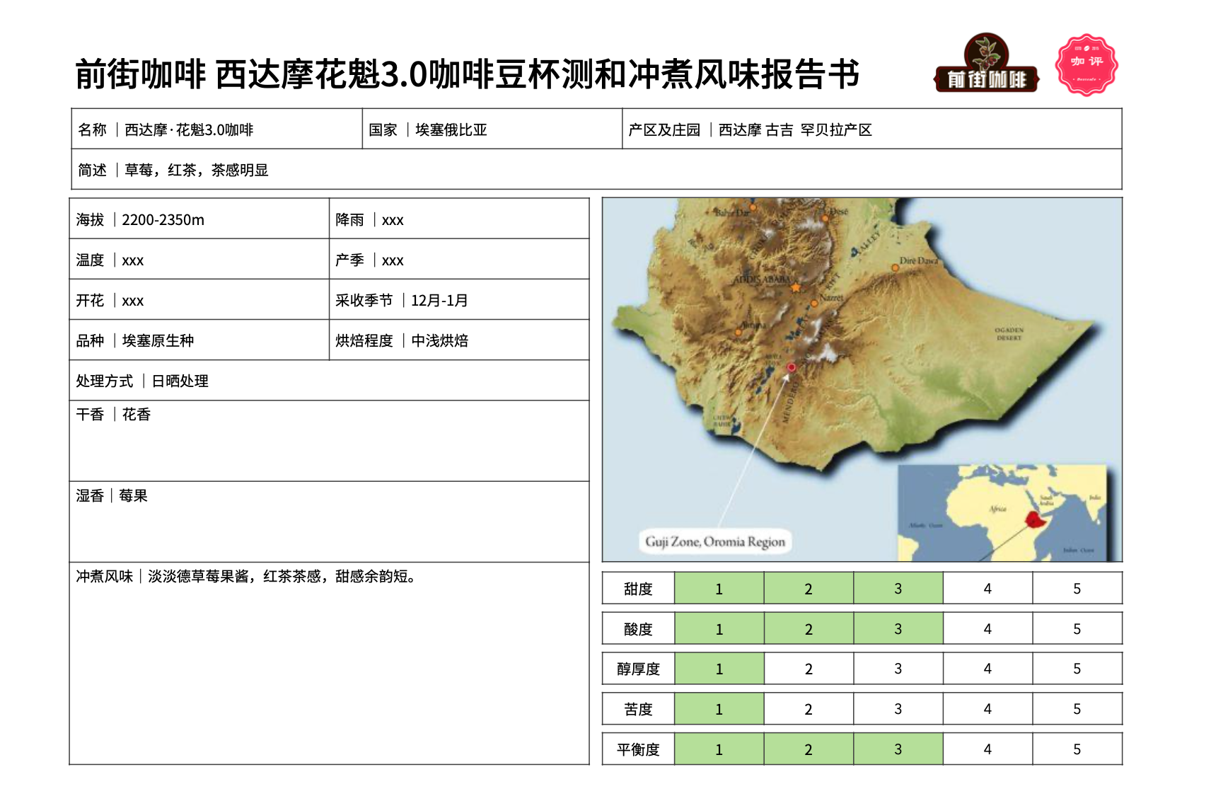Click sweetness score cell 3
The width and height of the screenshot is (1211, 801).
pos(898,588)
